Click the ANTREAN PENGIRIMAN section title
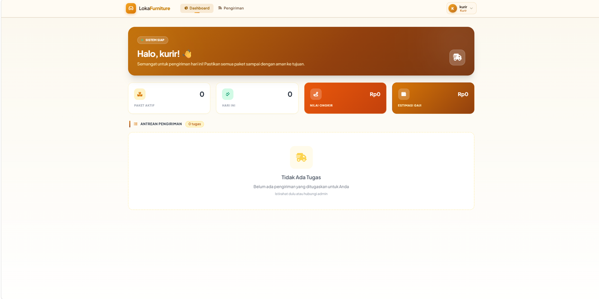The image size is (599, 299). [161, 124]
